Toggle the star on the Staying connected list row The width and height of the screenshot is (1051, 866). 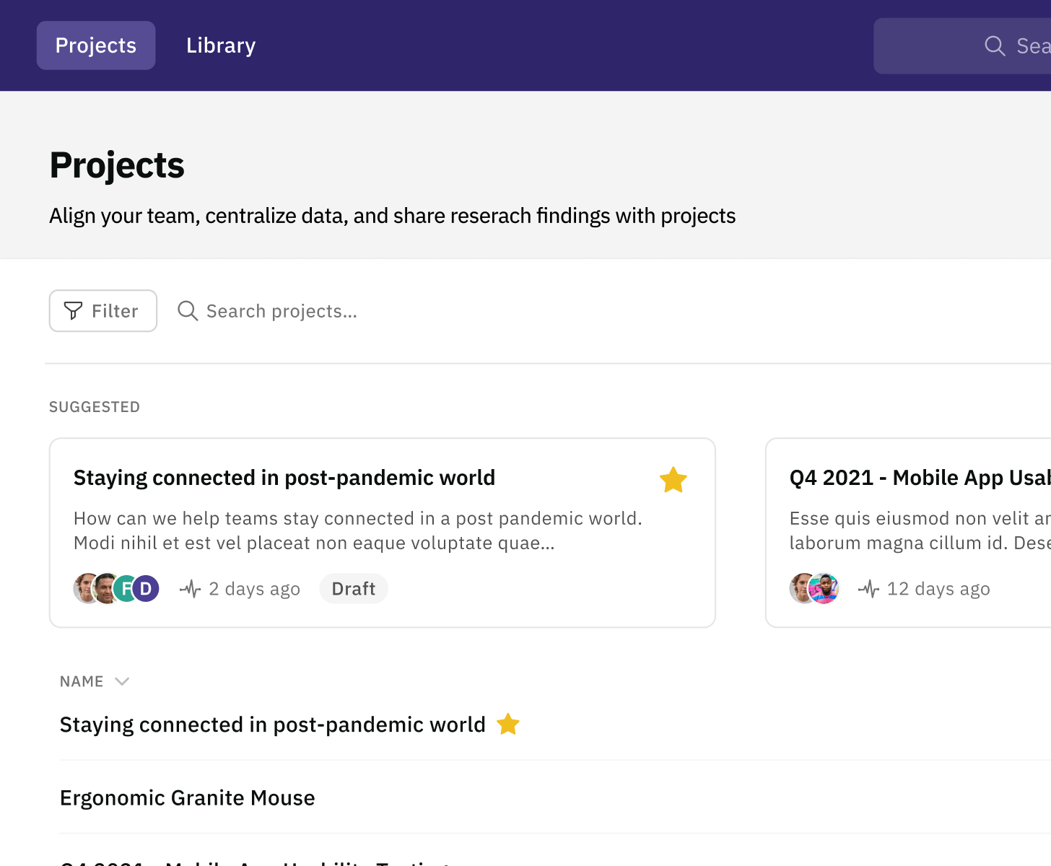coord(508,724)
